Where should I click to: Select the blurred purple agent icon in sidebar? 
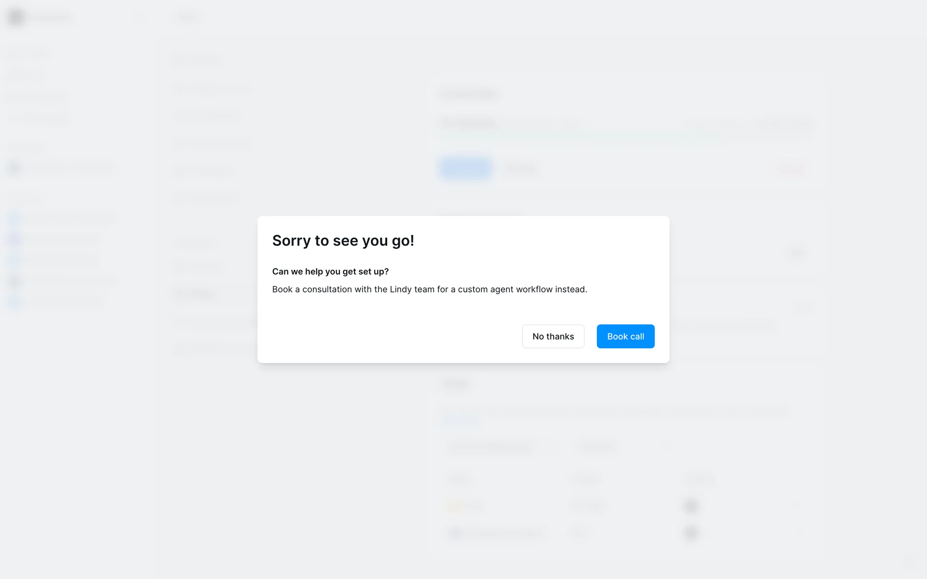[14, 239]
